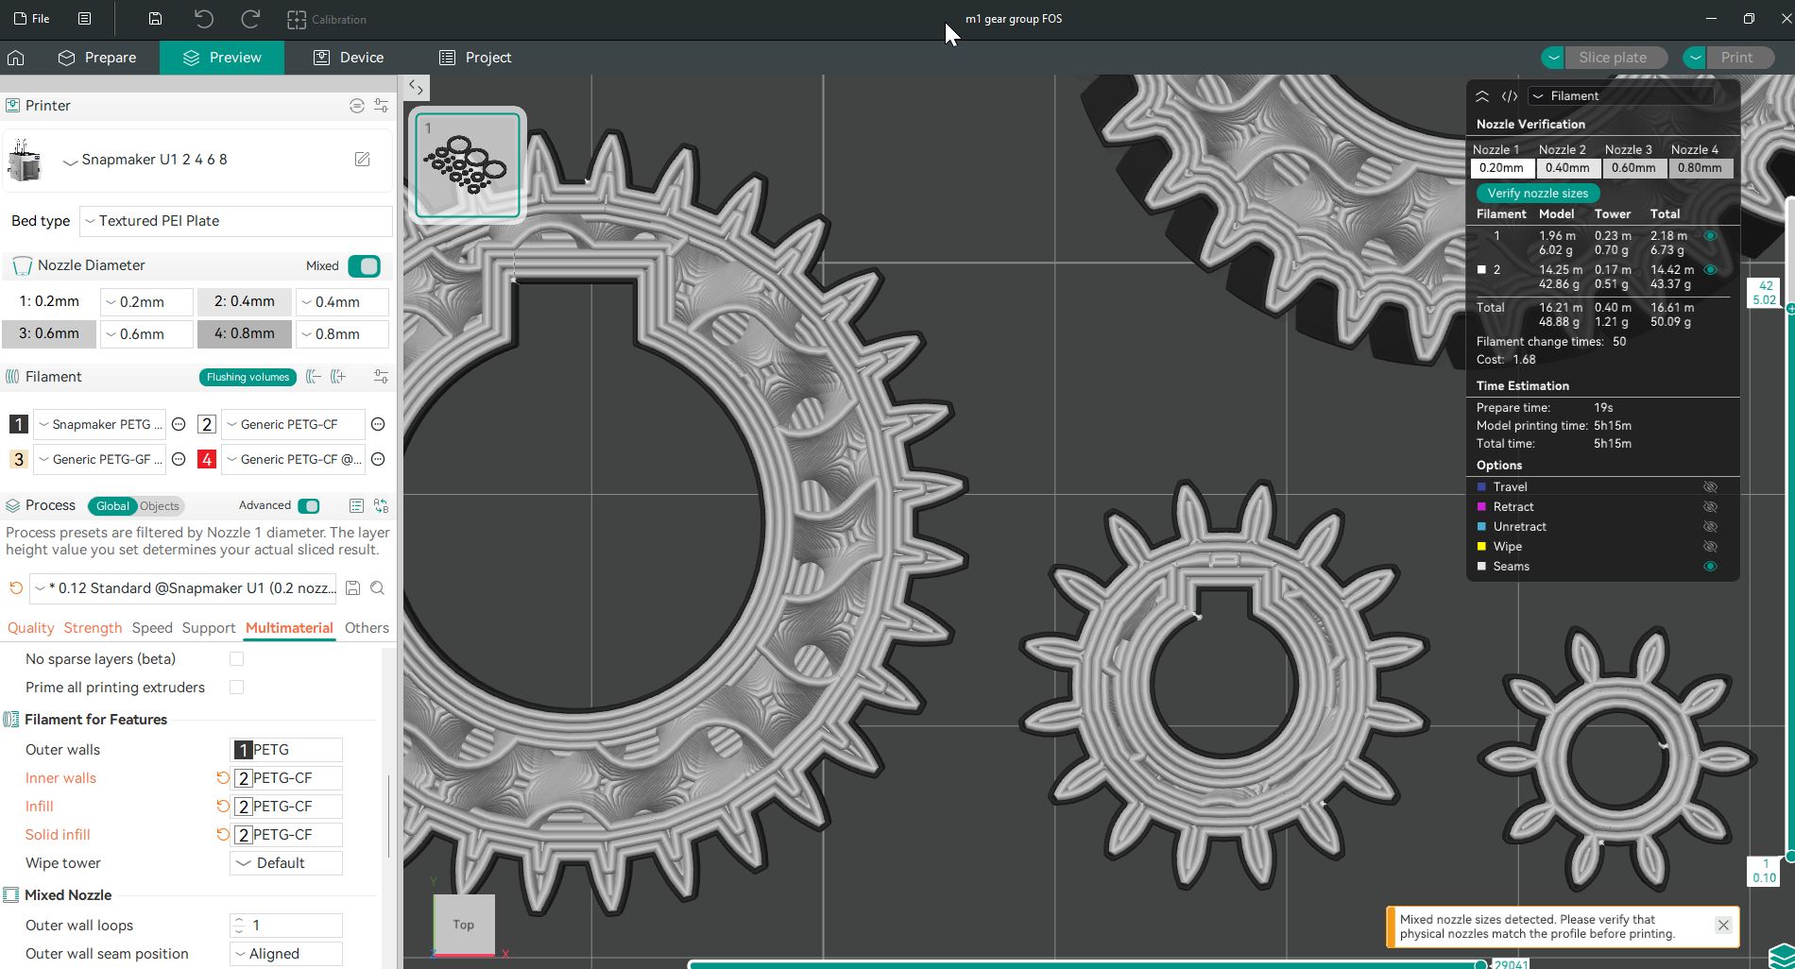Open nozzle 2 diameter dropdown showing 0.4mm

pos(342,302)
